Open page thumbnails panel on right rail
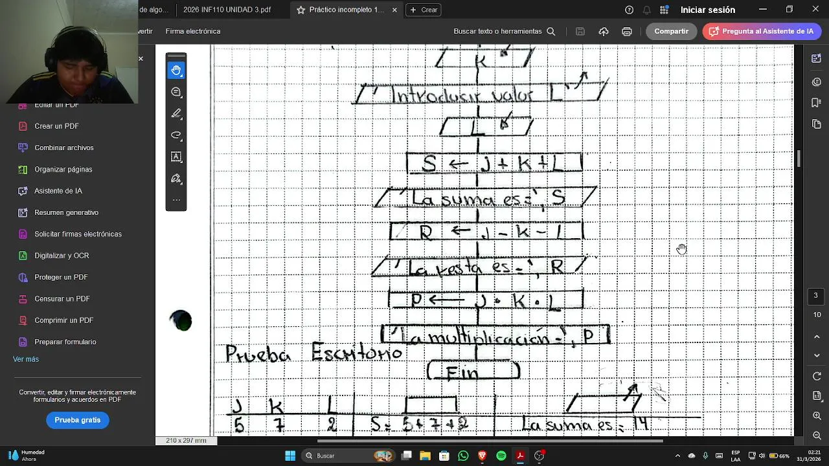The height and width of the screenshot is (466, 829). pos(817,124)
